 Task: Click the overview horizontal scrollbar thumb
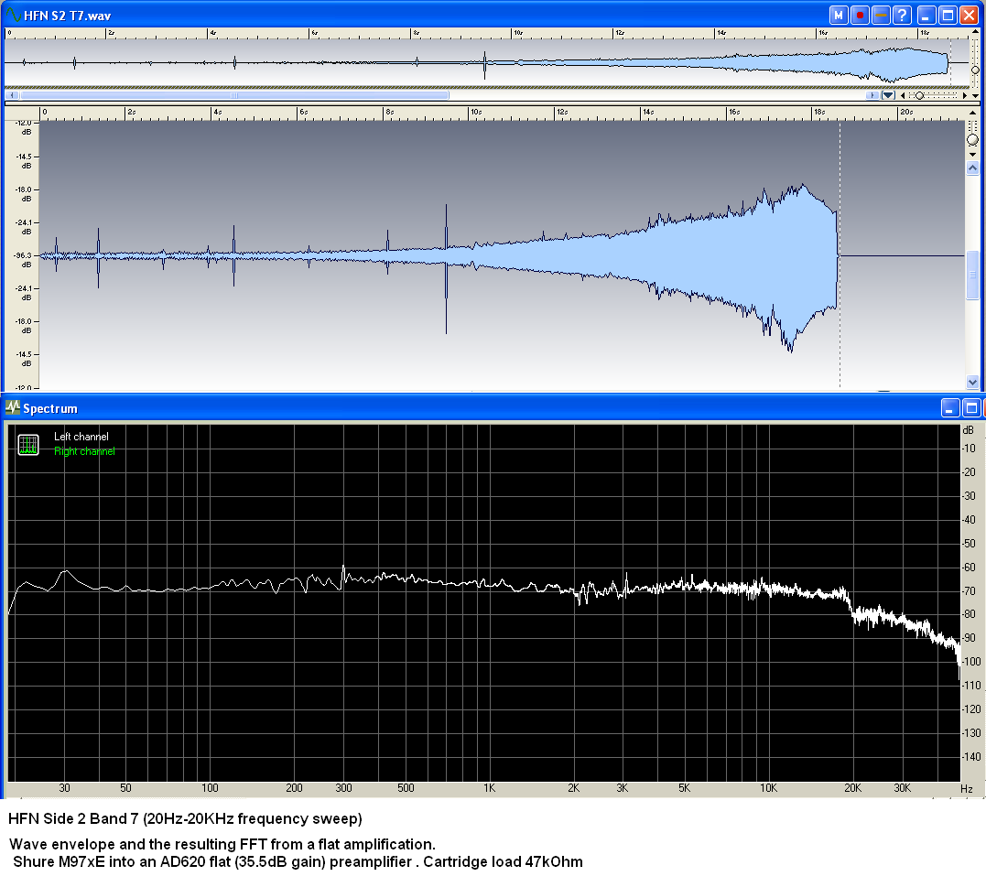click(234, 95)
